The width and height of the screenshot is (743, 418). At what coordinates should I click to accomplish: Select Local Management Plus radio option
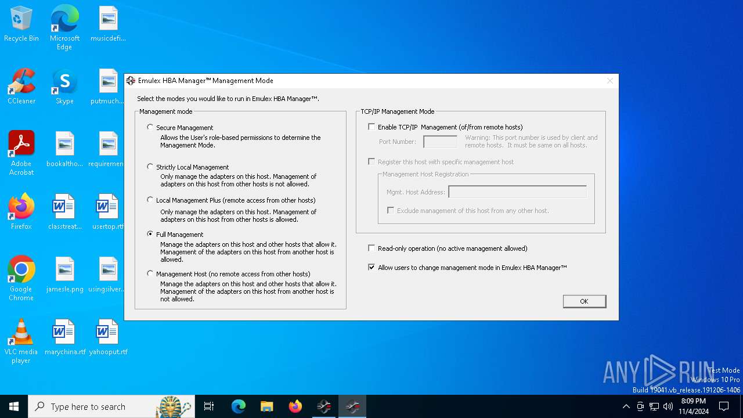coord(150,200)
